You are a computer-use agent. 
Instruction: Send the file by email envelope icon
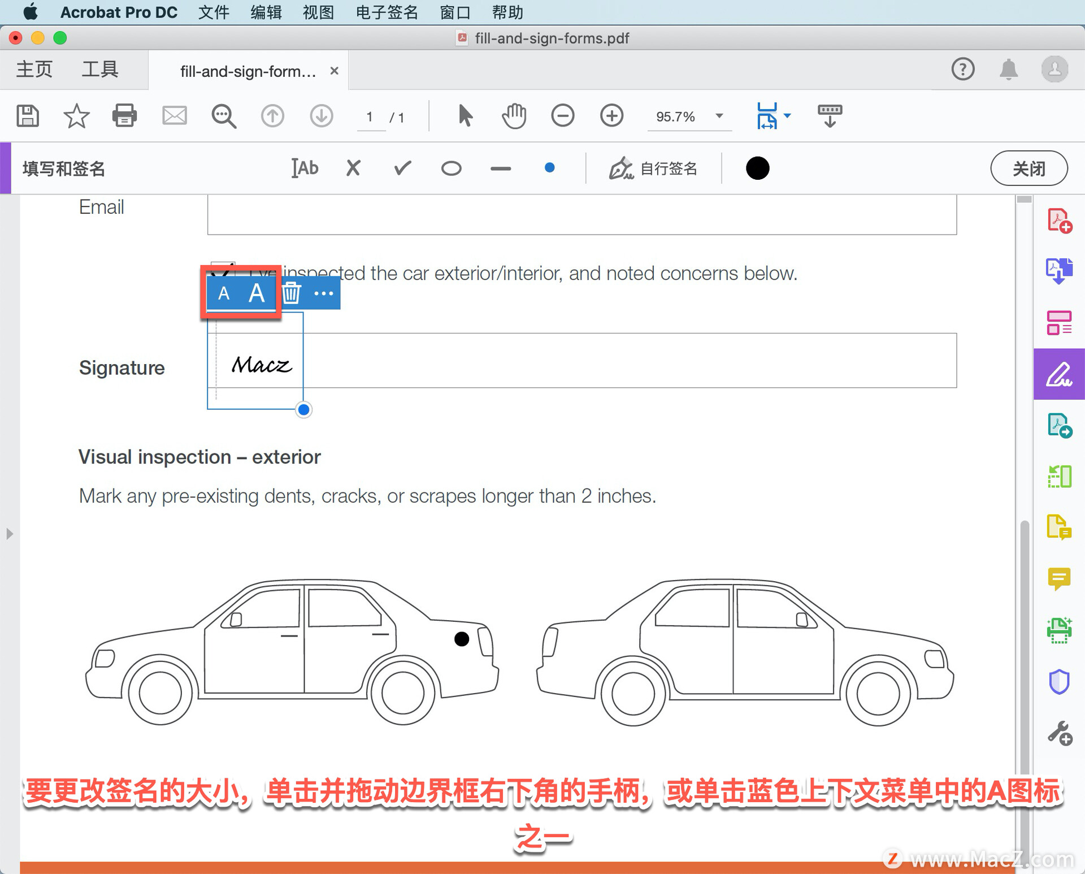pos(174,116)
